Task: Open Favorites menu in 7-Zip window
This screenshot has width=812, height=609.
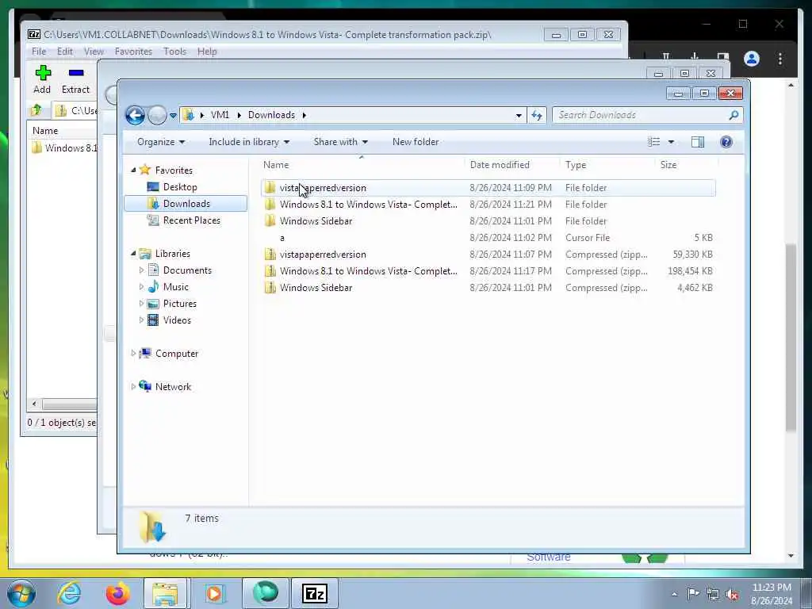Action: pyautogui.click(x=133, y=52)
